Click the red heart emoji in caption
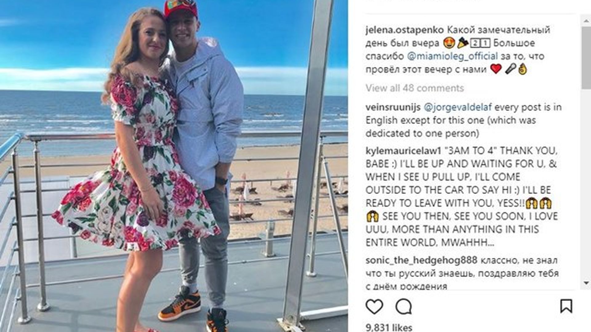Screen dimensions: 591x332 pyautogui.click(x=496, y=69)
